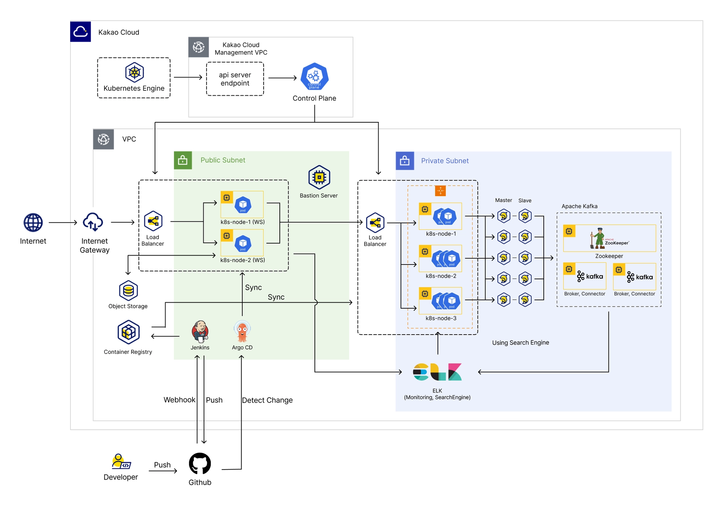Select the Developer person icon
Image resolution: width=718 pixels, height=507 pixels.
click(x=121, y=461)
